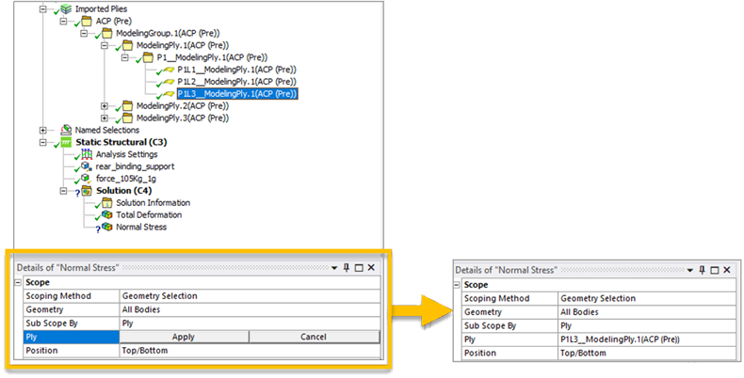Screen dimensions: 744x378
Task: Collapse the Solution (C4) node
Action: [64, 191]
